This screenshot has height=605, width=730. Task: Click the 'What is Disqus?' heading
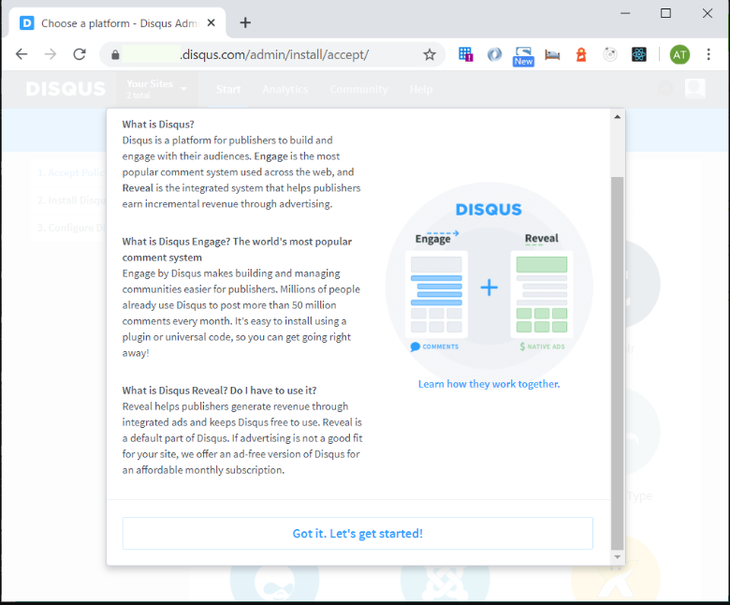coord(158,125)
